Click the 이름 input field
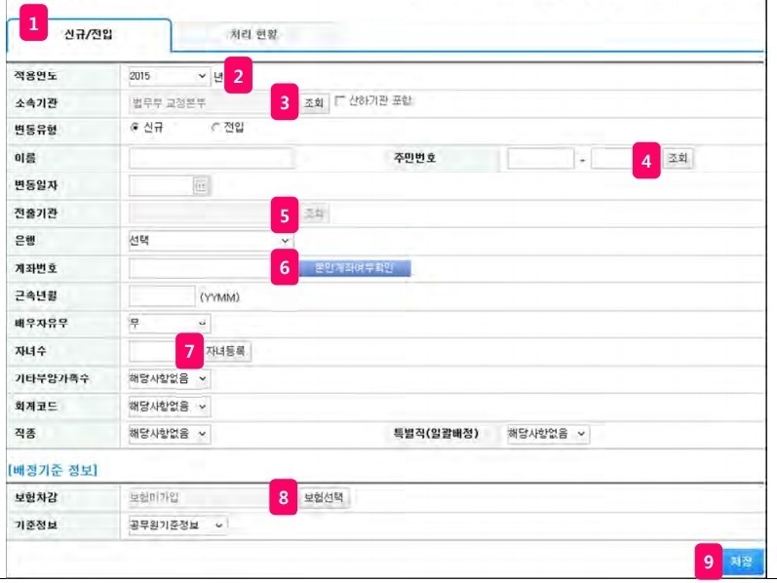Viewport: 777px width, 583px height. click(212, 158)
